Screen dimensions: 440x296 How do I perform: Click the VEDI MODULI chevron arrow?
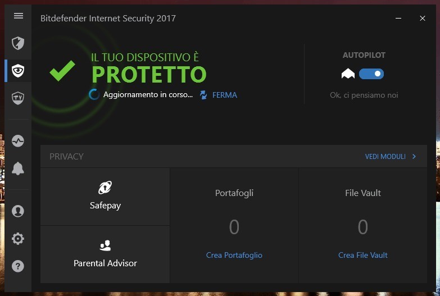[414, 157]
